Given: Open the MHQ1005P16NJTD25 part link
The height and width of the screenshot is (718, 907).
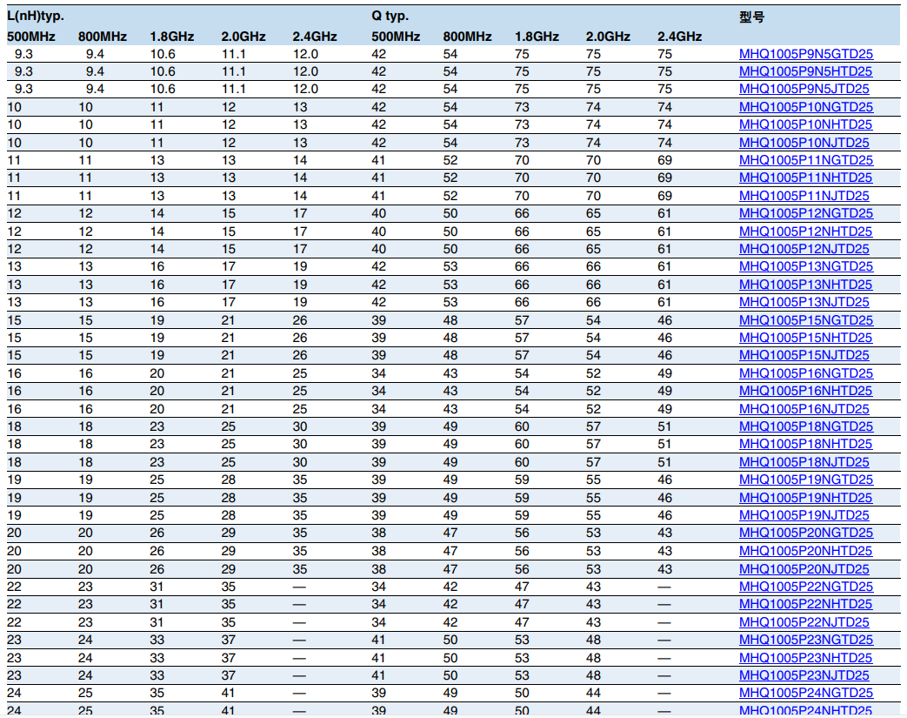Looking at the screenshot, I should 804,409.
